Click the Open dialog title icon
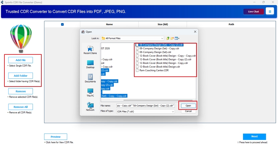The image size is (278, 146). (x=83, y=32)
